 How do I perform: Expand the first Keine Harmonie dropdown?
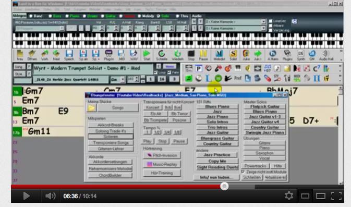pyautogui.click(x=263, y=22)
